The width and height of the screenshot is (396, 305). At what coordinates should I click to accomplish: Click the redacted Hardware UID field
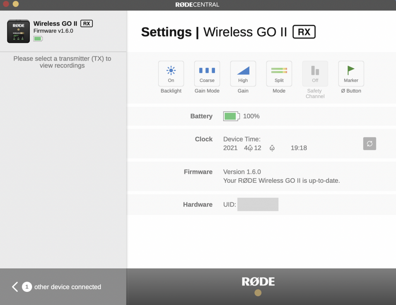point(258,204)
